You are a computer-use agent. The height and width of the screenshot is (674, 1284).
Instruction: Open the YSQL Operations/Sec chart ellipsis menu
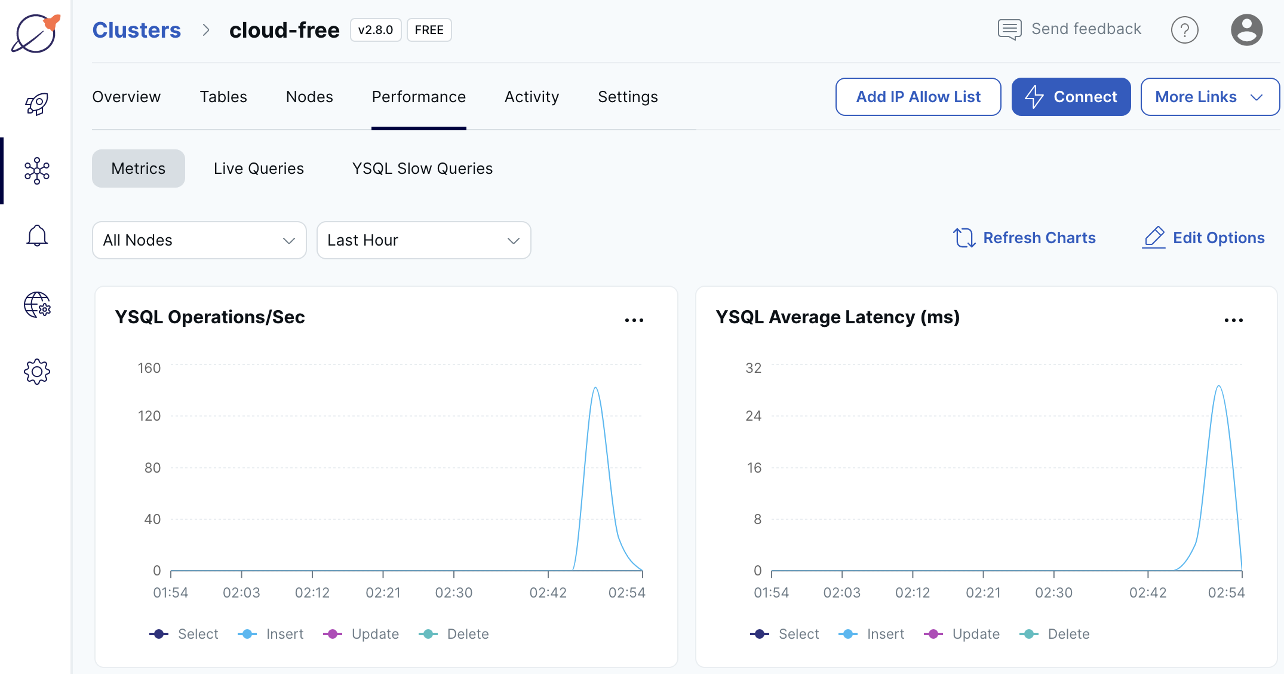pyautogui.click(x=634, y=320)
